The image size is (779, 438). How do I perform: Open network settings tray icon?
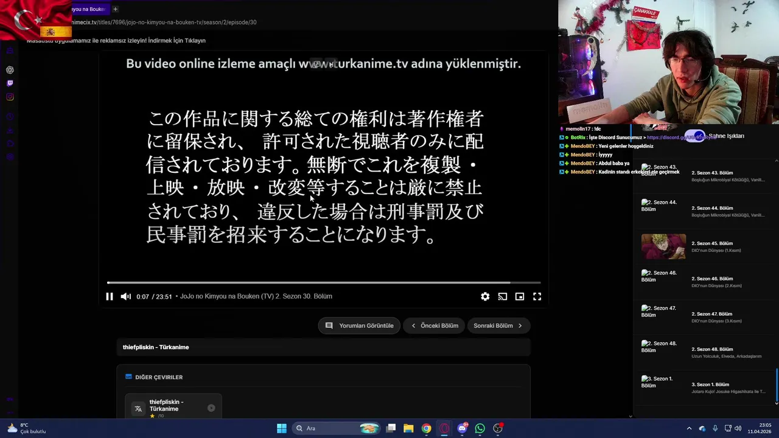point(728,428)
